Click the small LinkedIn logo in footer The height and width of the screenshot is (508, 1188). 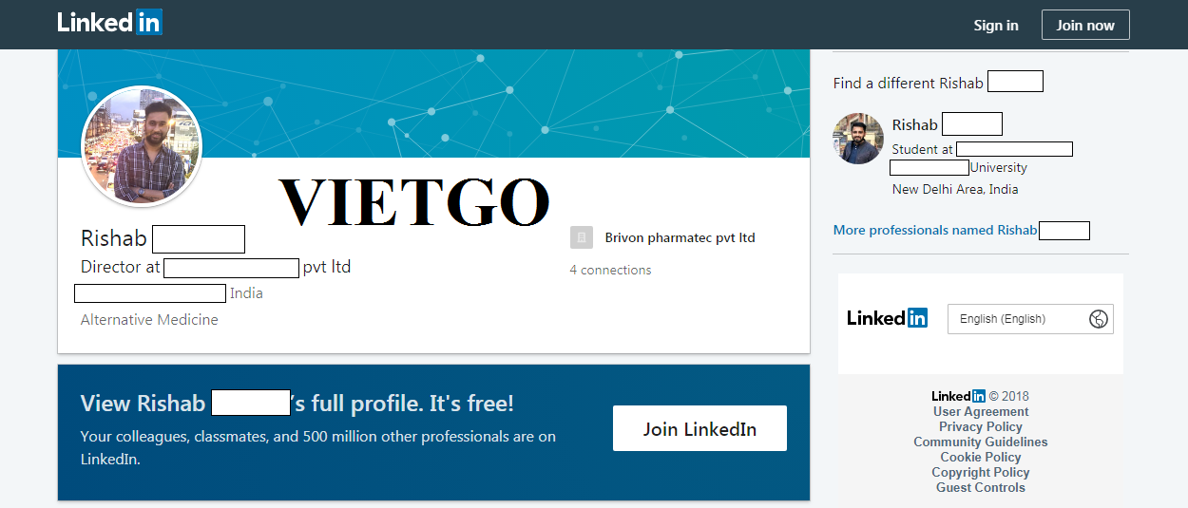958,396
